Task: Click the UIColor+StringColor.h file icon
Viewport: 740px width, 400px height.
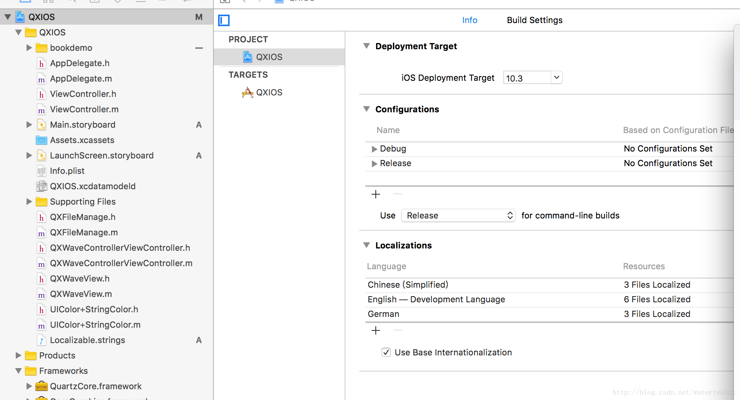Action: 42,310
